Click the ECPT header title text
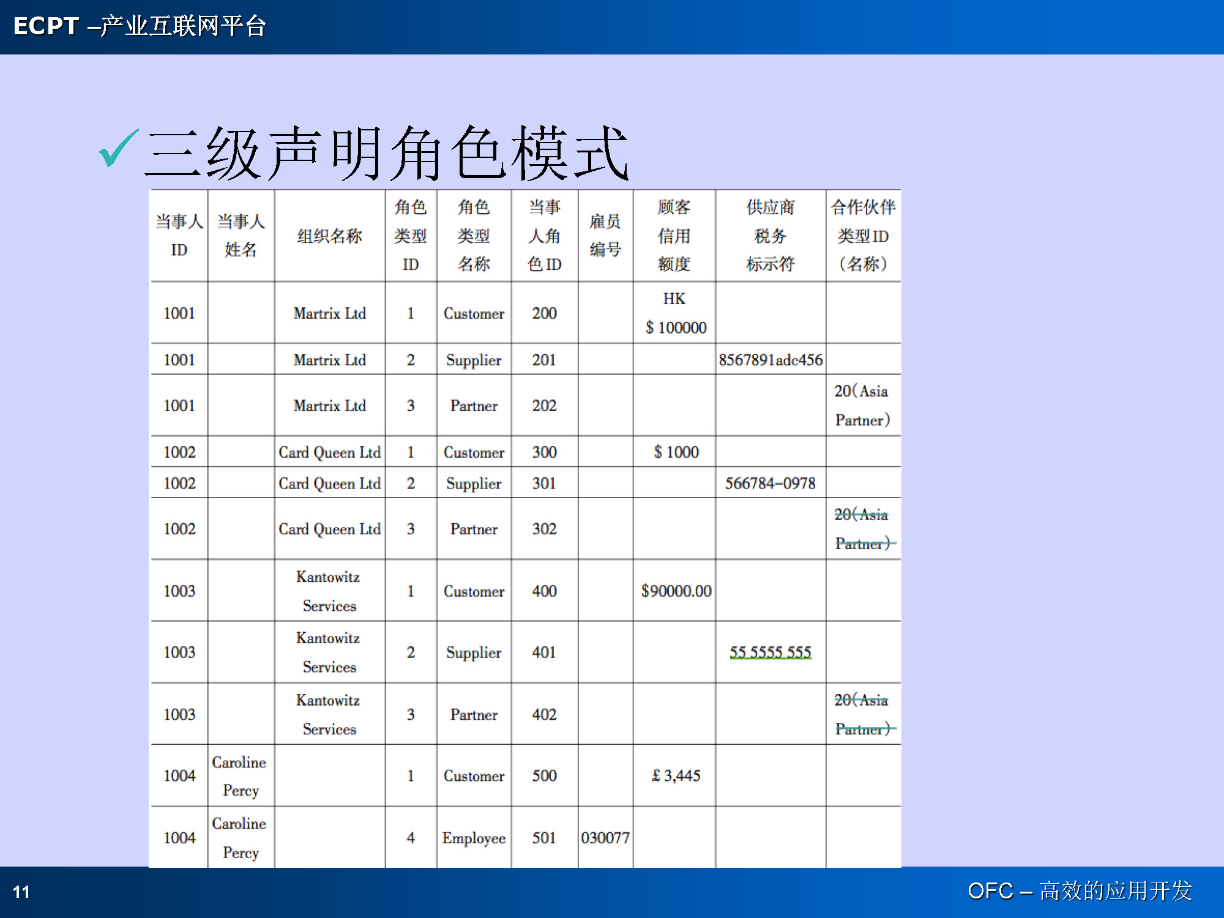Viewport: 1224px width, 918px height. coord(140,26)
